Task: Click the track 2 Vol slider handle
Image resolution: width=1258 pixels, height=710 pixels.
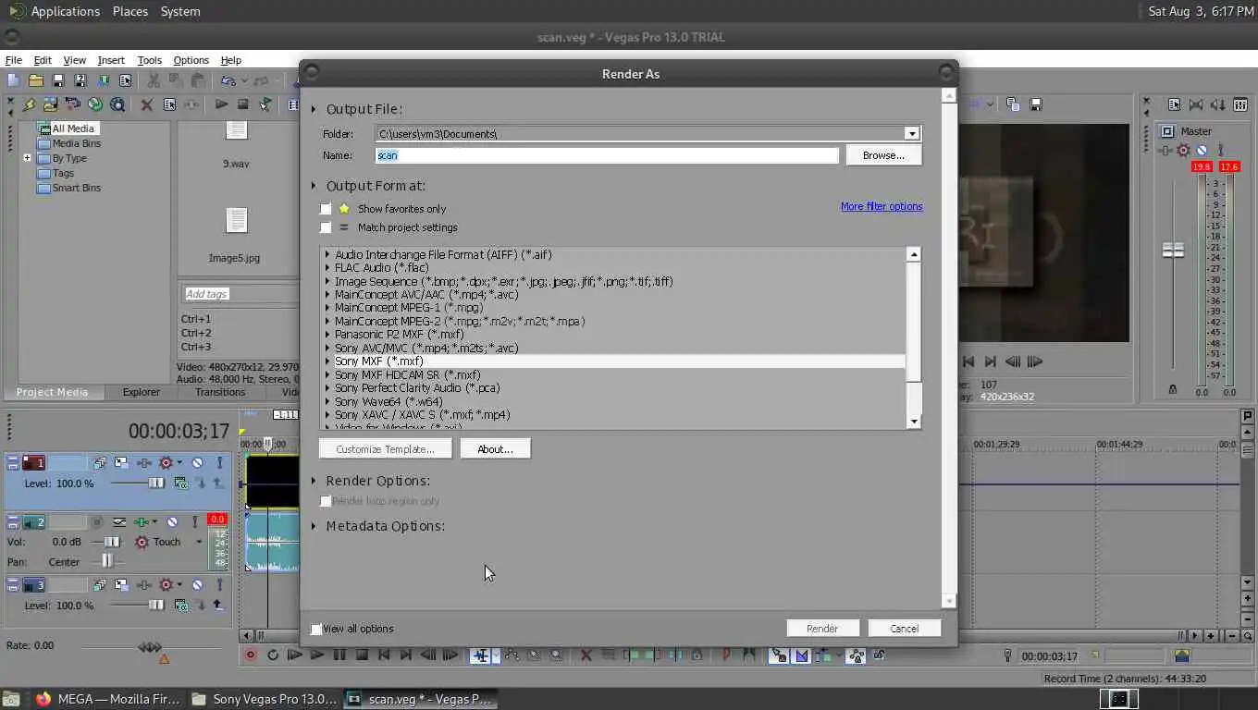Action: (112, 543)
